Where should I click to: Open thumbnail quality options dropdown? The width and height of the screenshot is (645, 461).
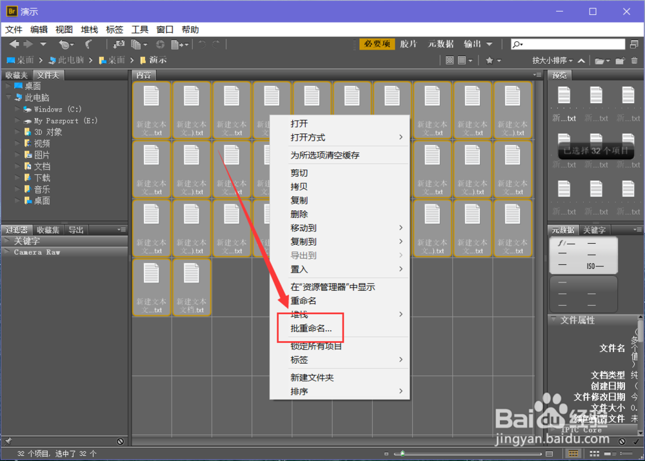click(x=465, y=61)
